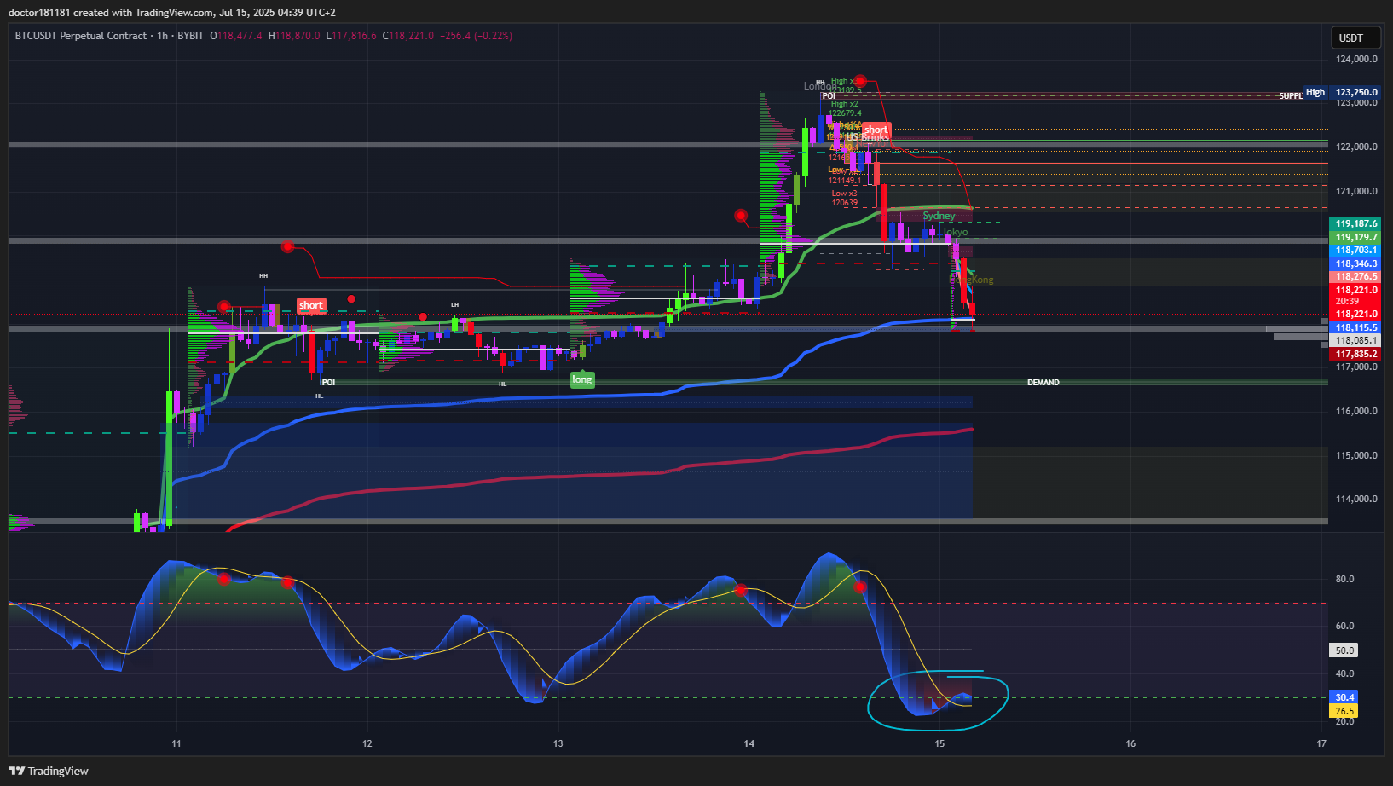Click the 114,000.0 price axis tick
The image size is (1393, 786).
point(1356,499)
